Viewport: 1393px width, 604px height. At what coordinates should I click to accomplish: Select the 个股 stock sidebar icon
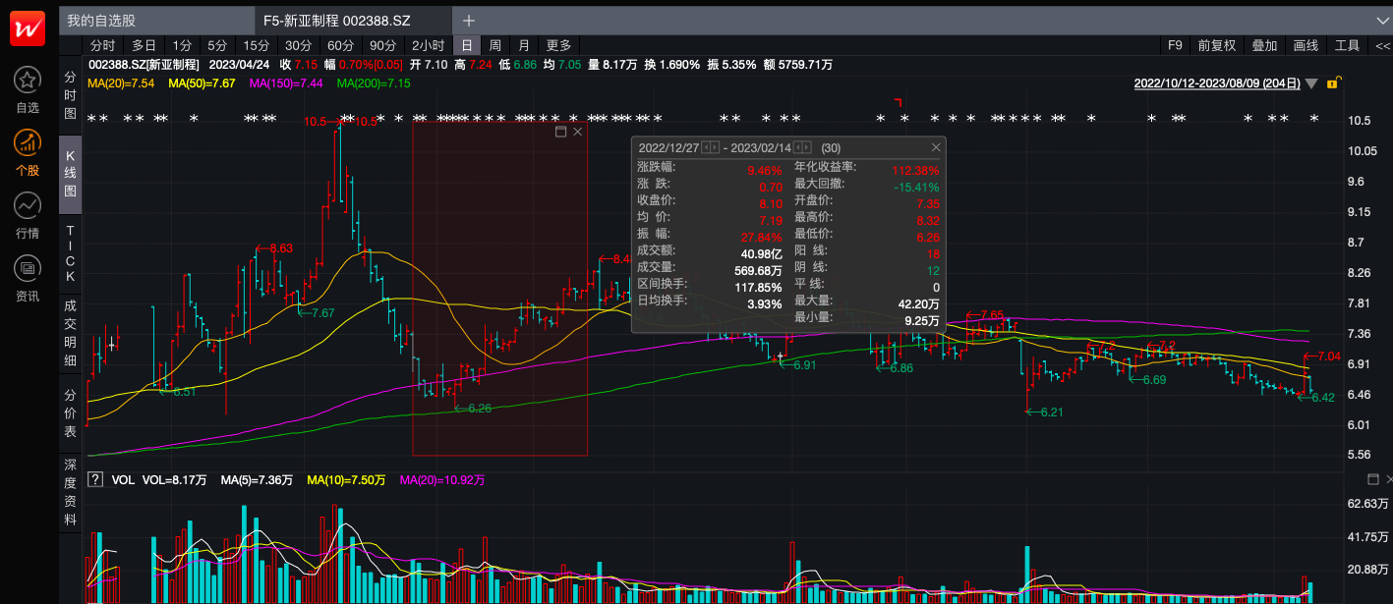[x=28, y=143]
